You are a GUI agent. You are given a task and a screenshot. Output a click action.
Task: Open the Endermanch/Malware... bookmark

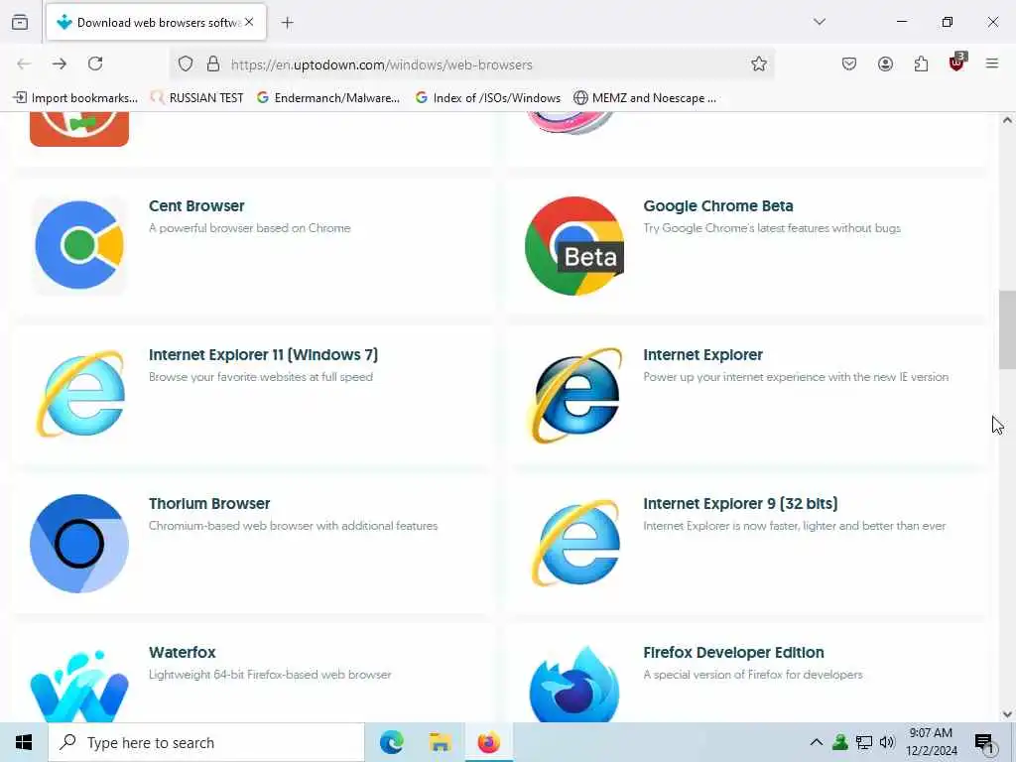coord(328,98)
